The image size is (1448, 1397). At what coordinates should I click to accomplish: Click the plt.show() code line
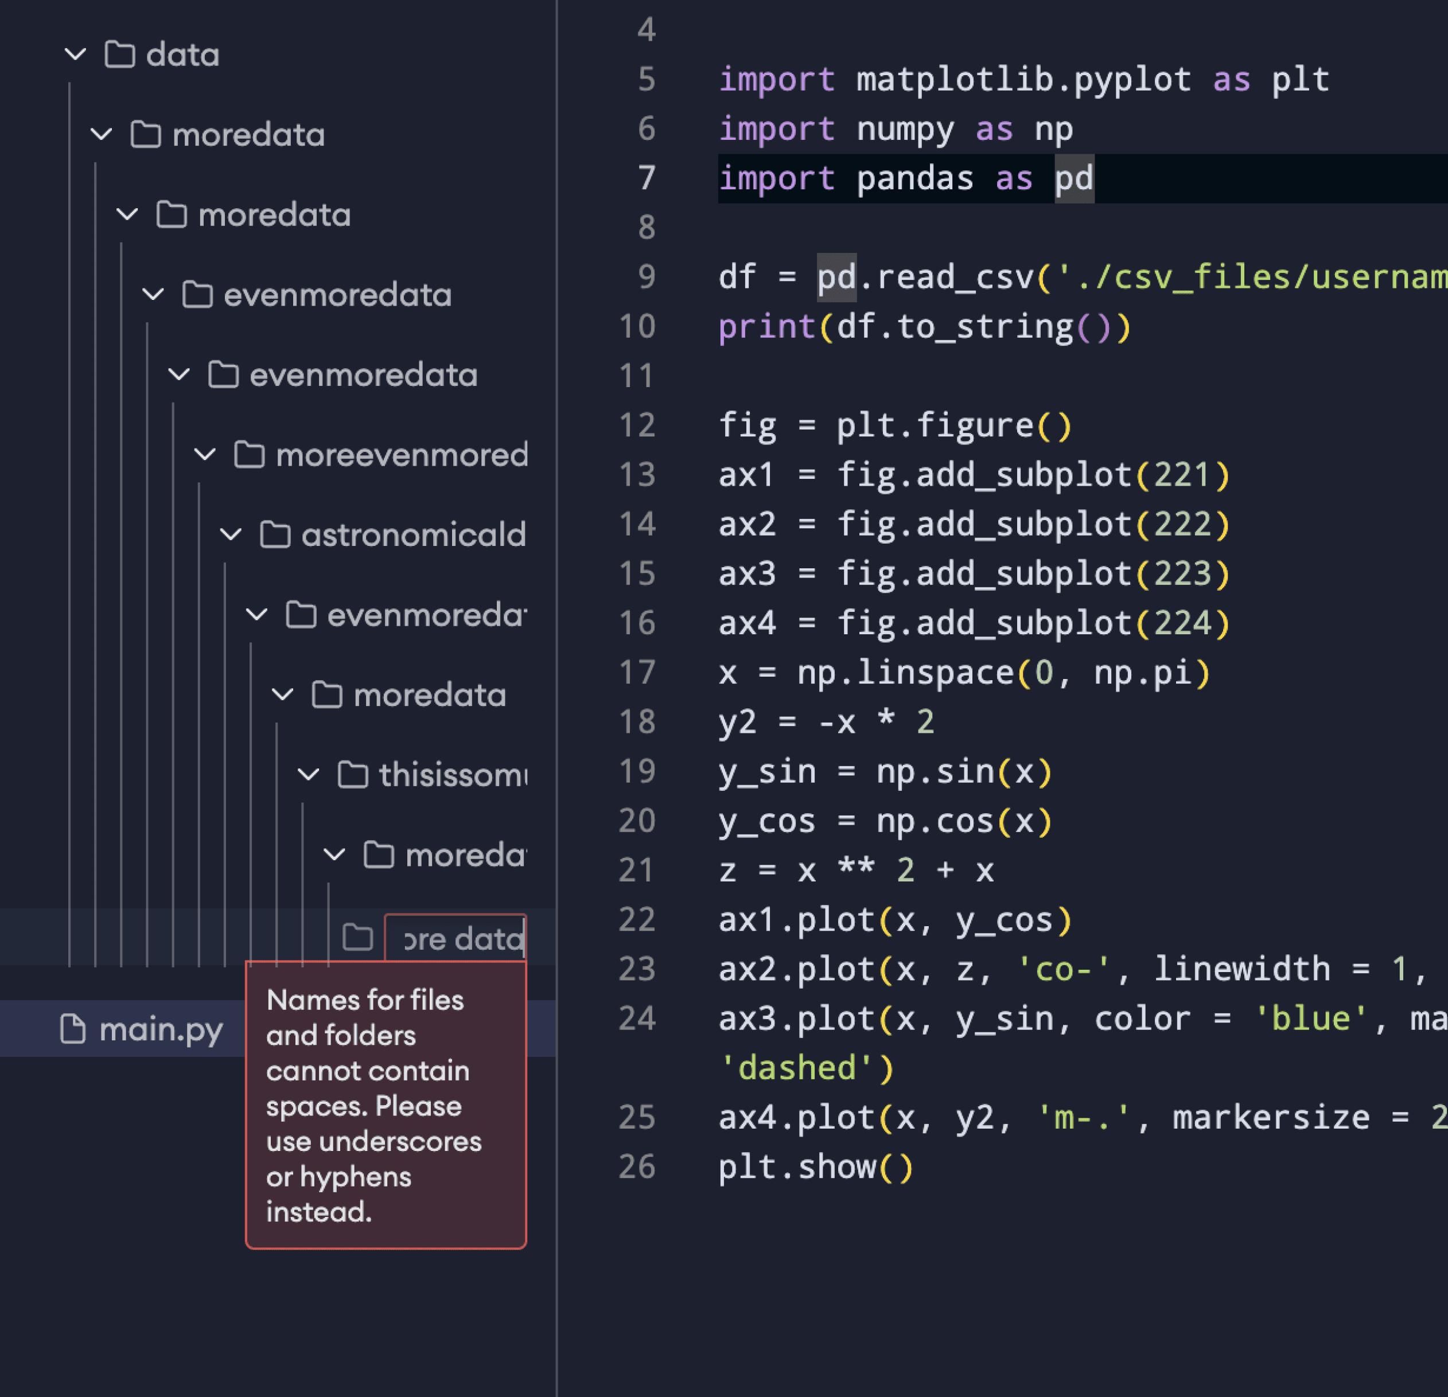(x=816, y=1166)
